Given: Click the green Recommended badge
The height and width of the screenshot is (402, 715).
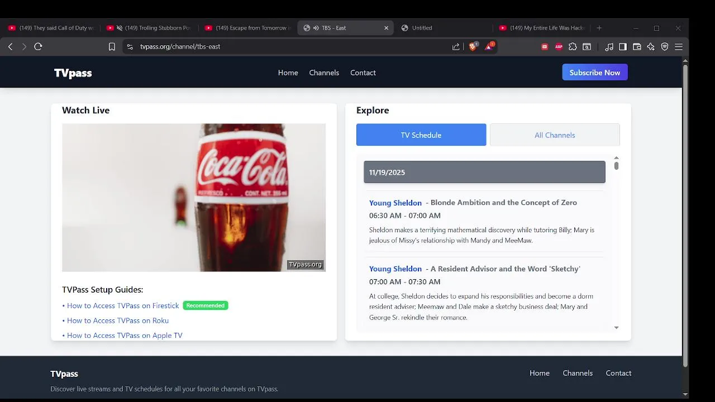Looking at the screenshot, I should [x=206, y=305].
